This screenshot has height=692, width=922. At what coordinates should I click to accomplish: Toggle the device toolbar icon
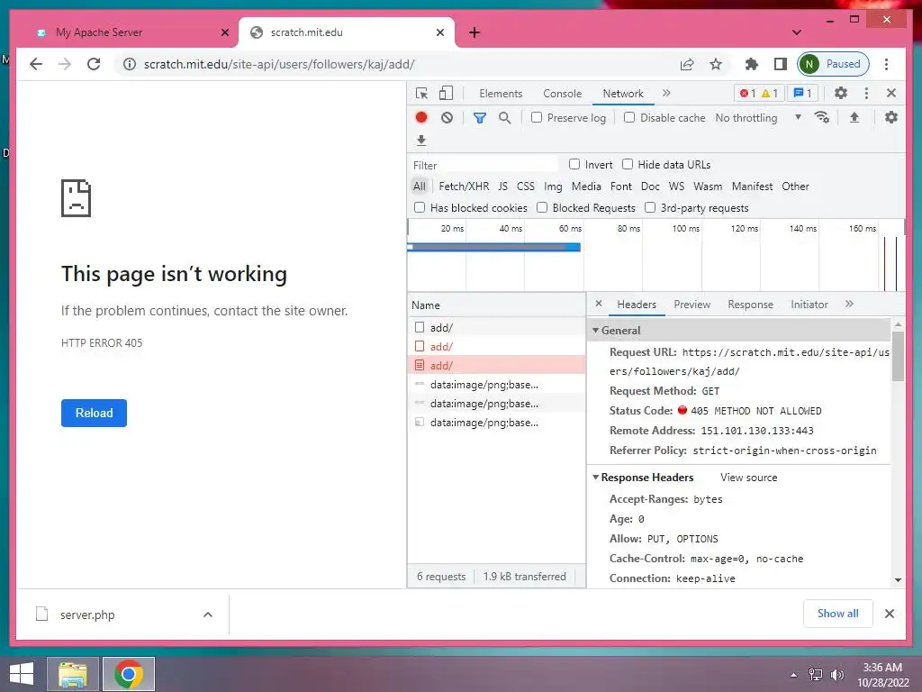tap(447, 93)
